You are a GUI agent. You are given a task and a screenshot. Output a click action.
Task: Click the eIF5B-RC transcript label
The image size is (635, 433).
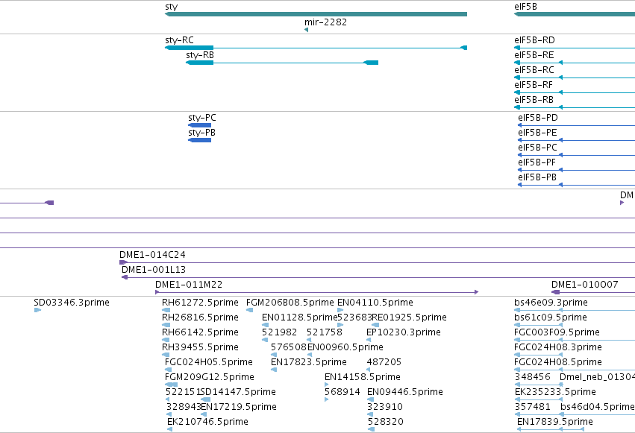point(534,70)
